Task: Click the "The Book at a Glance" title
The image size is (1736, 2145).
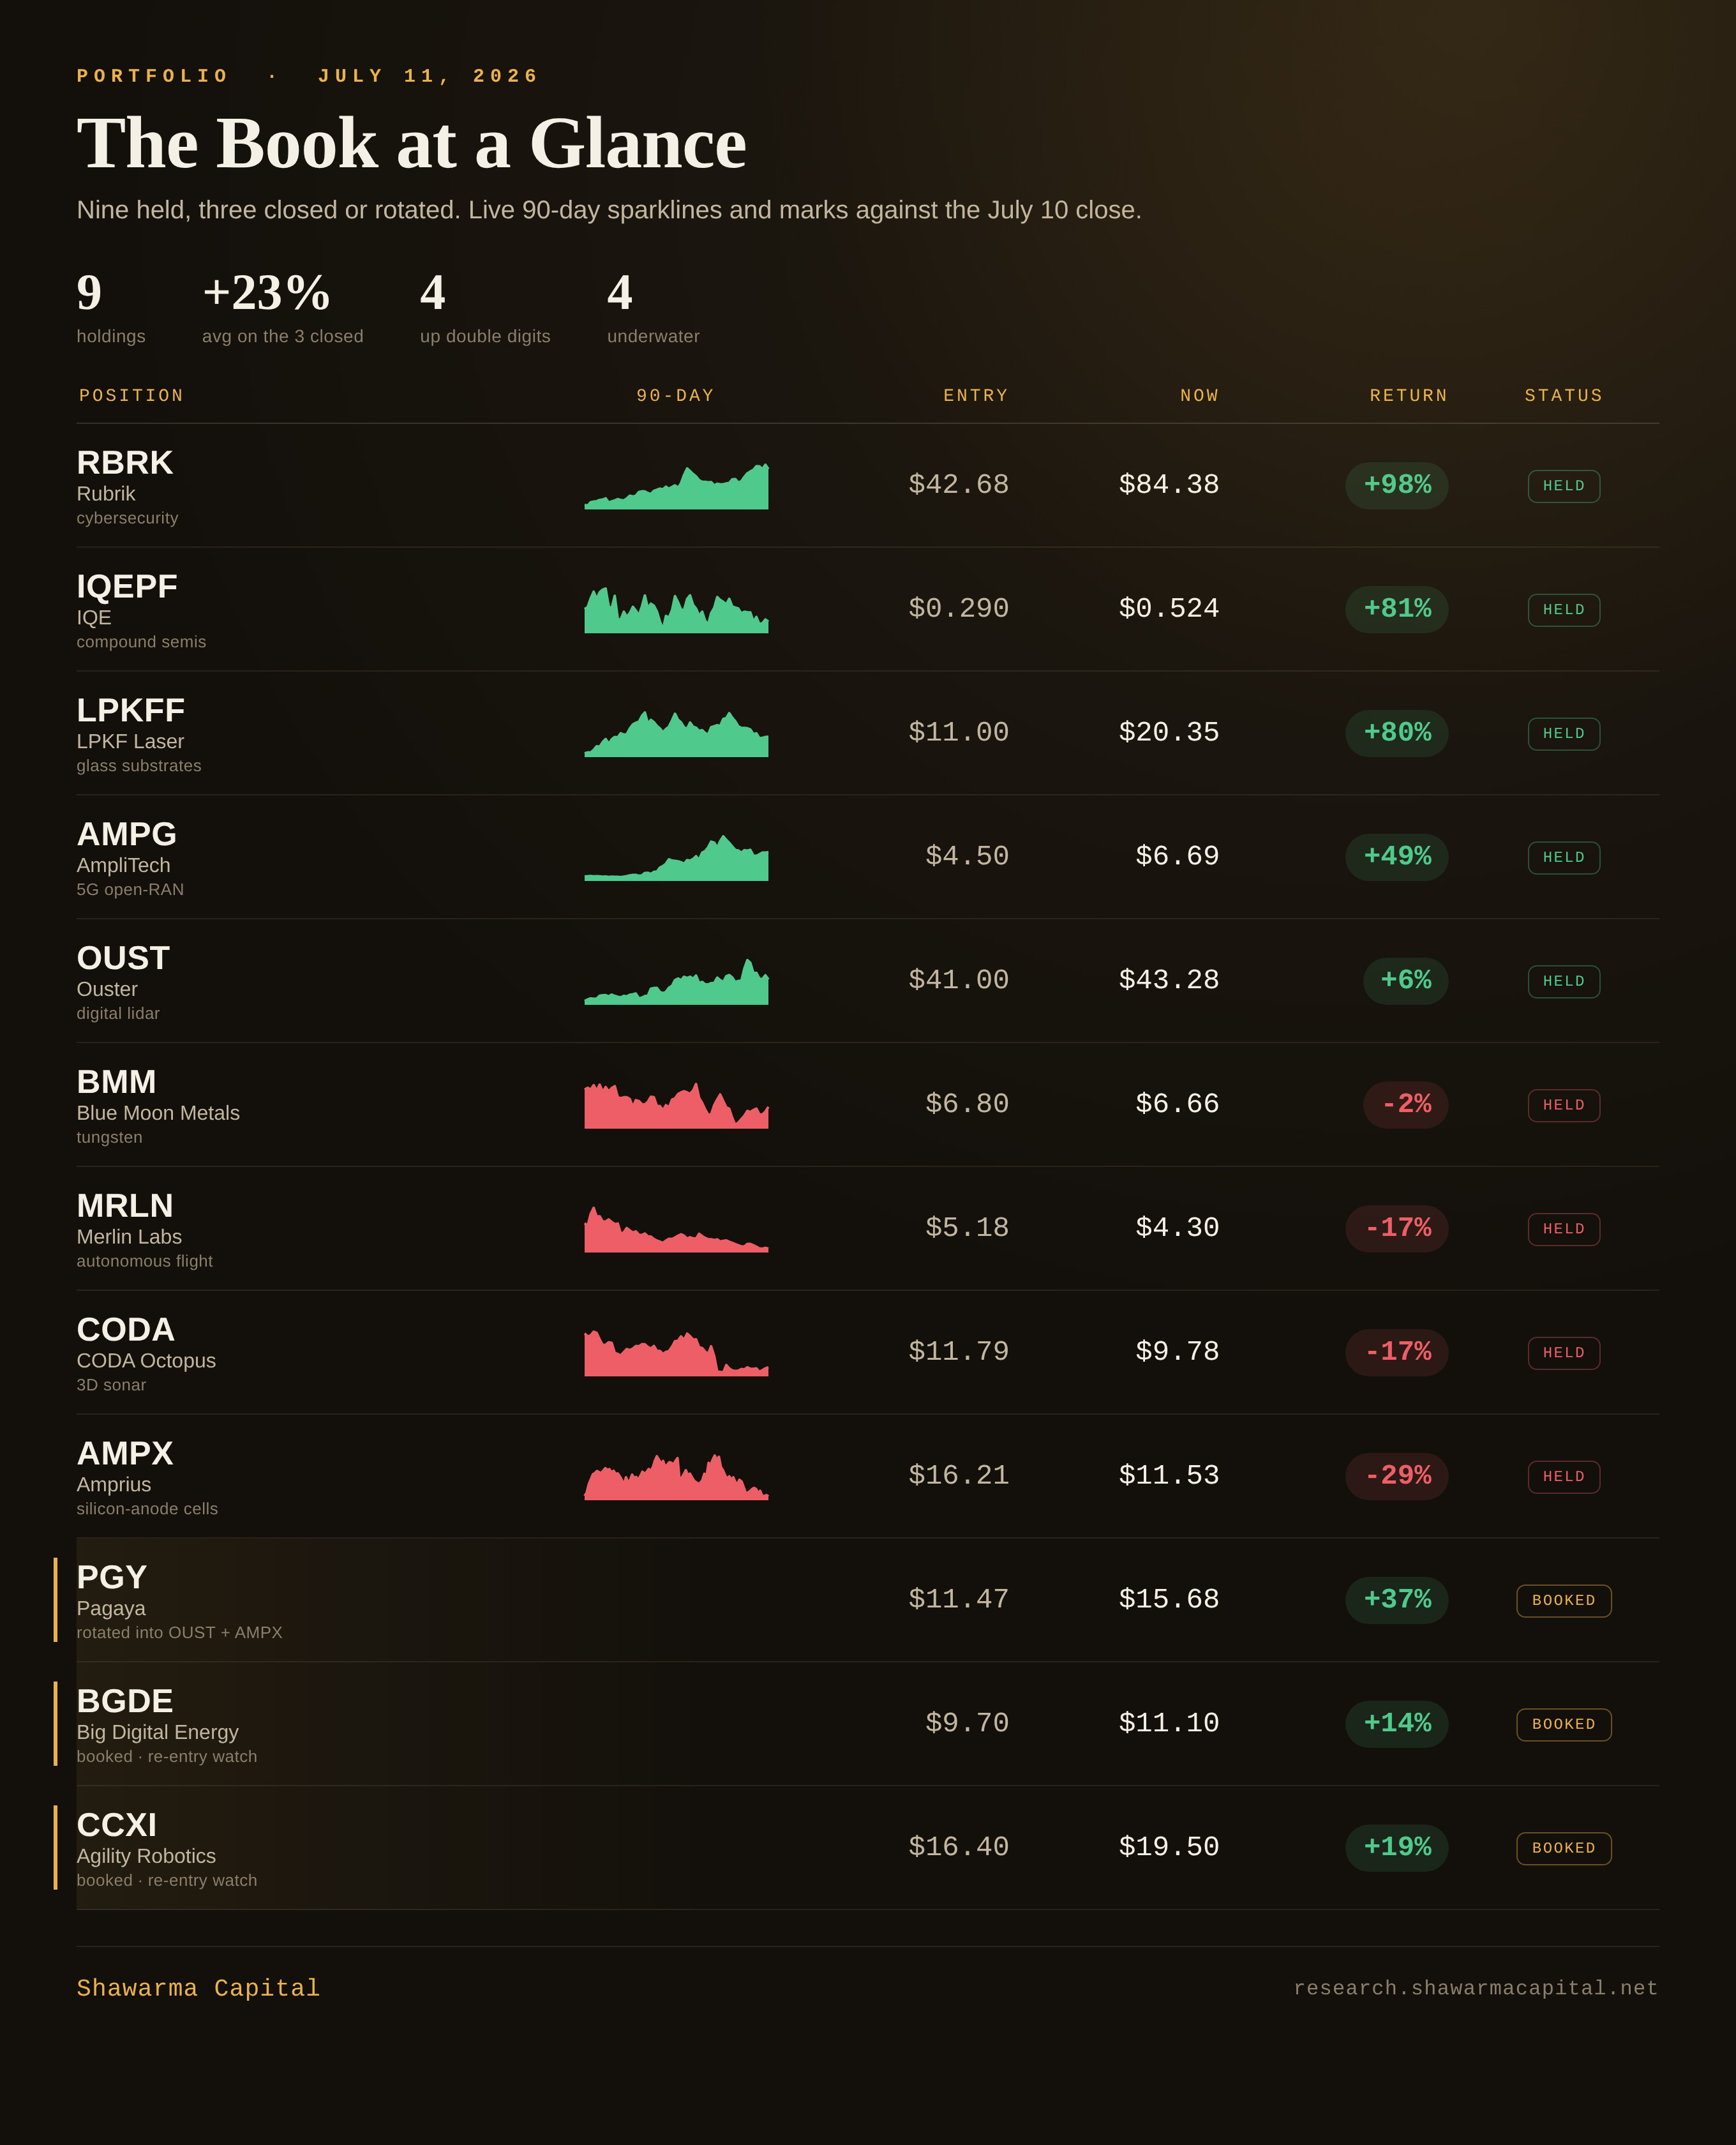Action: (411, 143)
